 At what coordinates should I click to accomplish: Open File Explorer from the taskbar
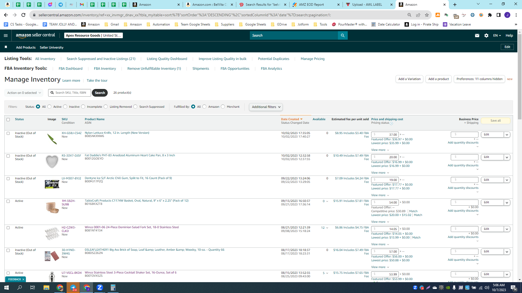pyautogui.click(x=46, y=288)
